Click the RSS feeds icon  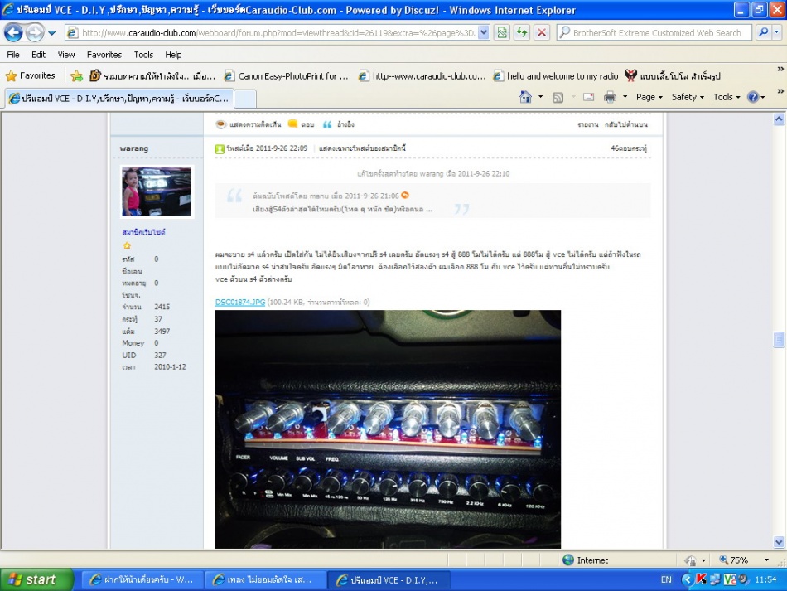558,97
